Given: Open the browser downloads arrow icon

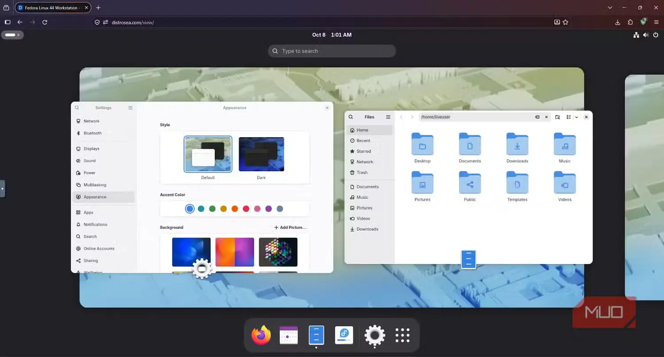Looking at the screenshot, I should click(x=618, y=22).
